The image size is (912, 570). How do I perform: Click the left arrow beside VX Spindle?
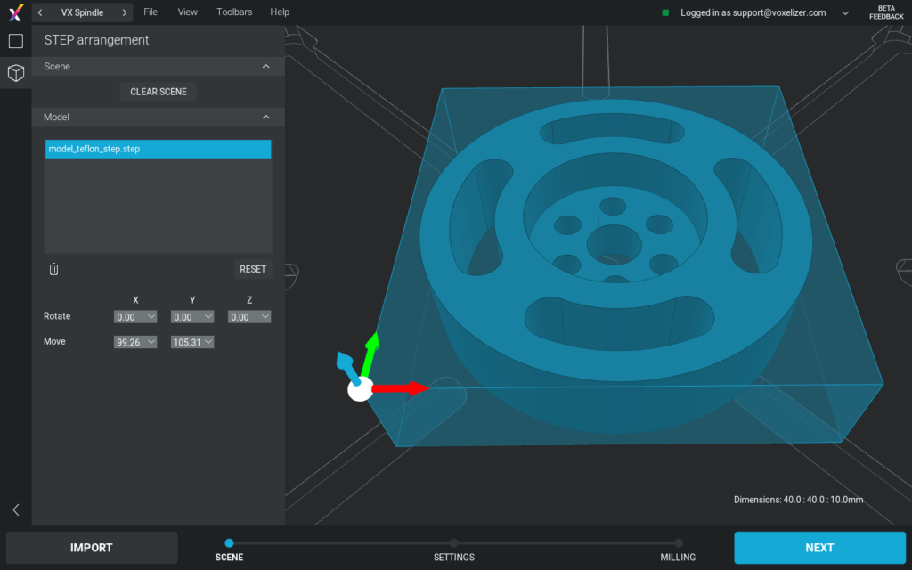tap(38, 12)
